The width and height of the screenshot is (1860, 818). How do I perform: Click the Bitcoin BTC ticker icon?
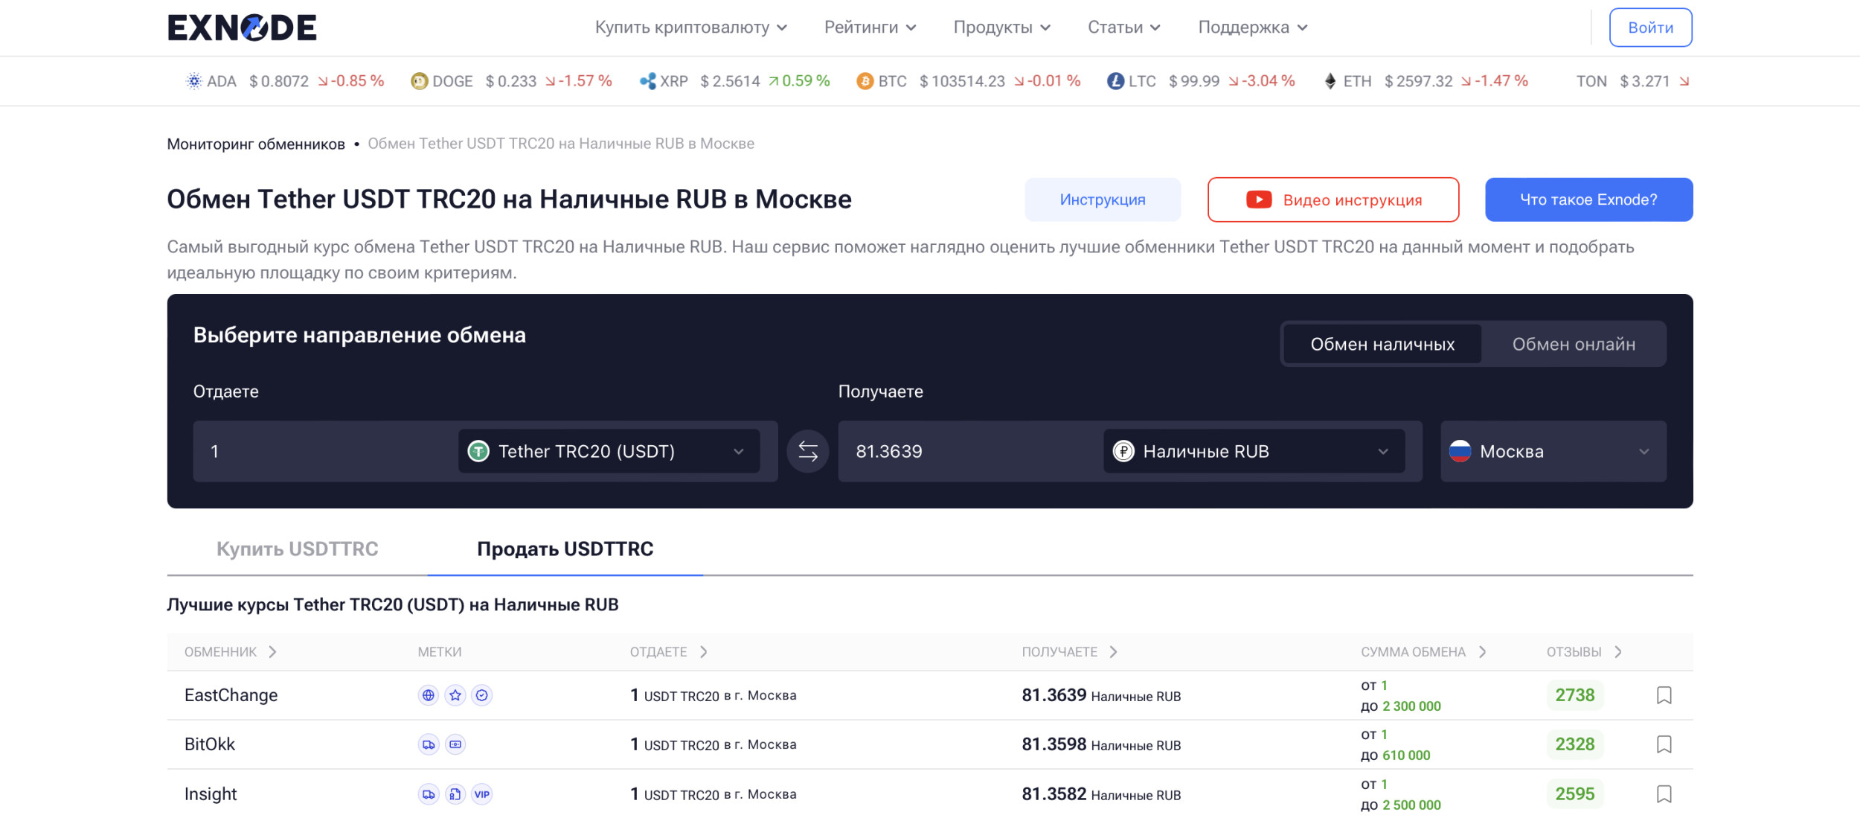pyautogui.click(x=865, y=81)
